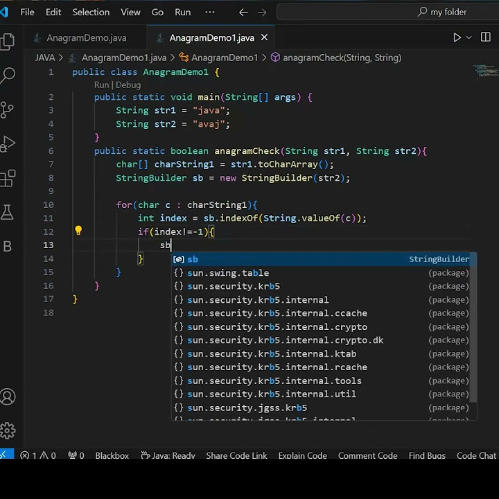
Task: Open the Go menu
Action: click(157, 12)
